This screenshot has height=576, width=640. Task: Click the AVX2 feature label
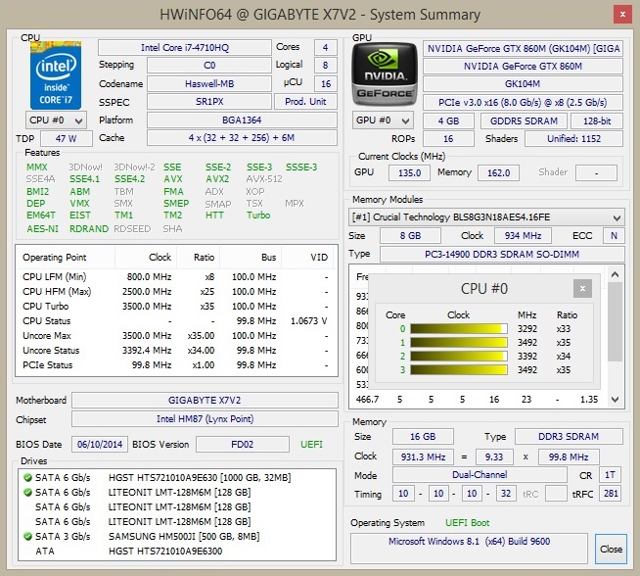point(217,178)
